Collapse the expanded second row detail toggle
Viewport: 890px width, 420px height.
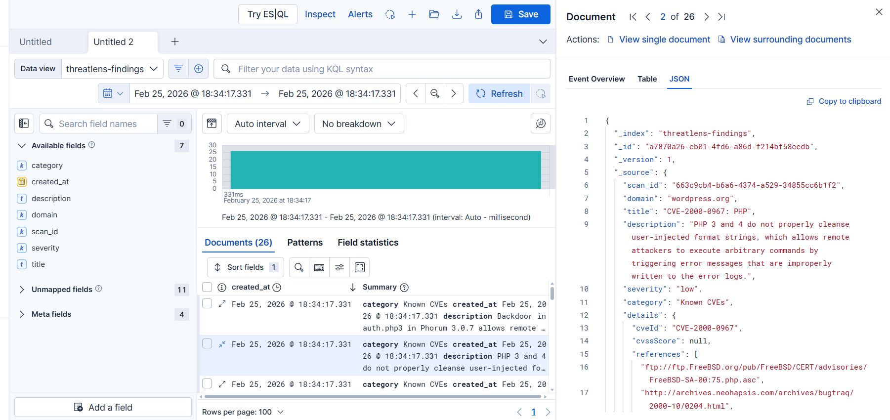tap(222, 344)
